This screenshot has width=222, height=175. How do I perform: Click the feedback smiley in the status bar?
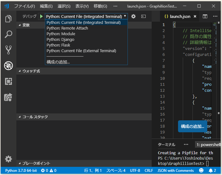tap(201, 170)
